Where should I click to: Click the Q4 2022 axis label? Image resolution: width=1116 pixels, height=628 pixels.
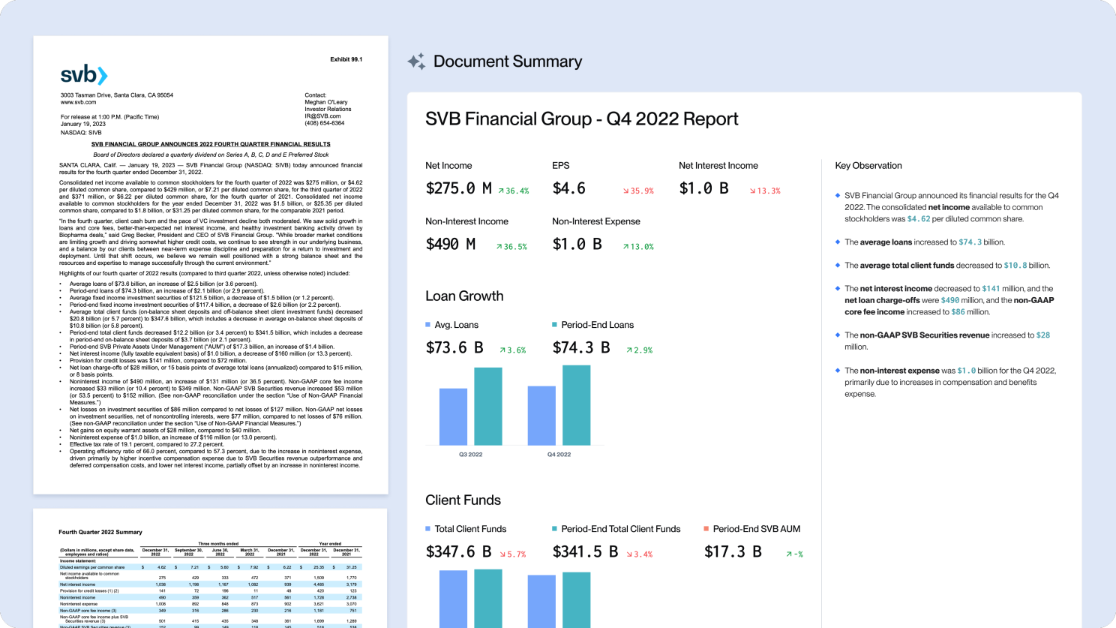[x=559, y=455]
